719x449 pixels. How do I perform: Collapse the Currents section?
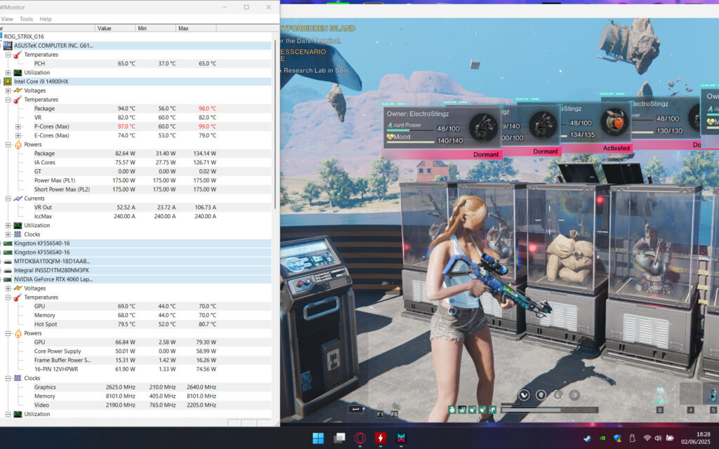(8, 199)
